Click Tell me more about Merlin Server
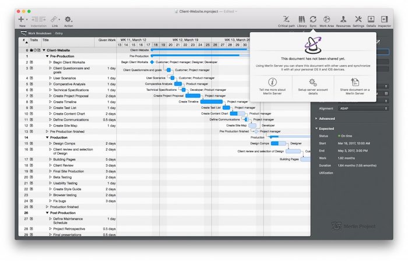 (x=272, y=87)
